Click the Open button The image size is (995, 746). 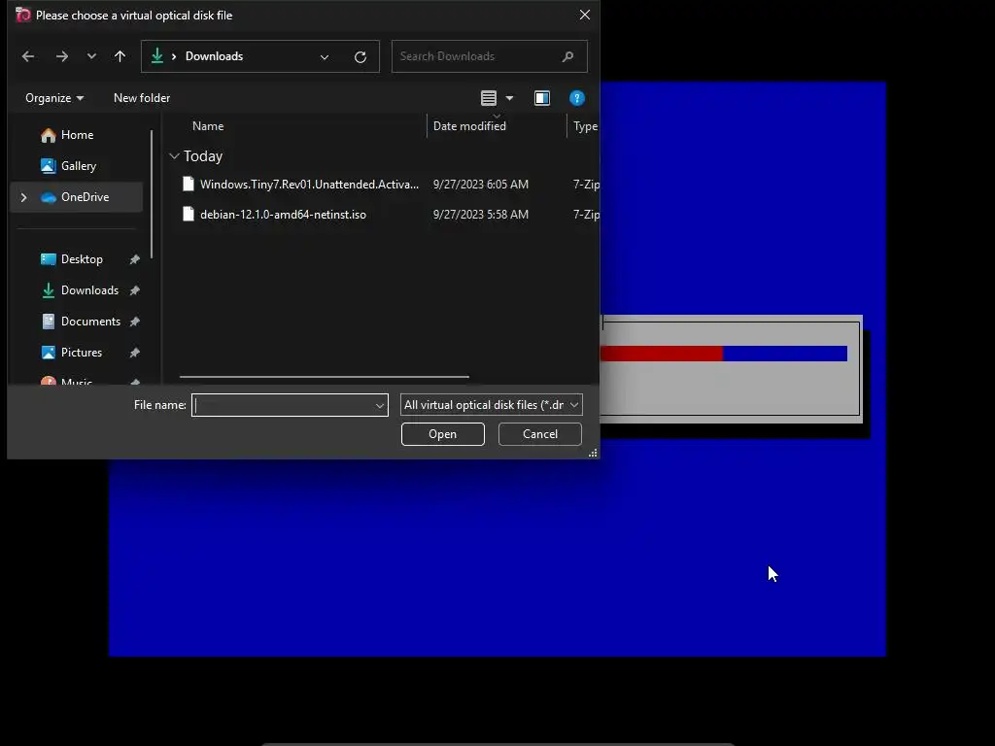click(x=443, y=434)
